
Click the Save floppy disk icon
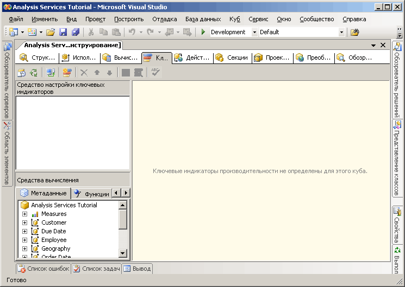[63, 32]
